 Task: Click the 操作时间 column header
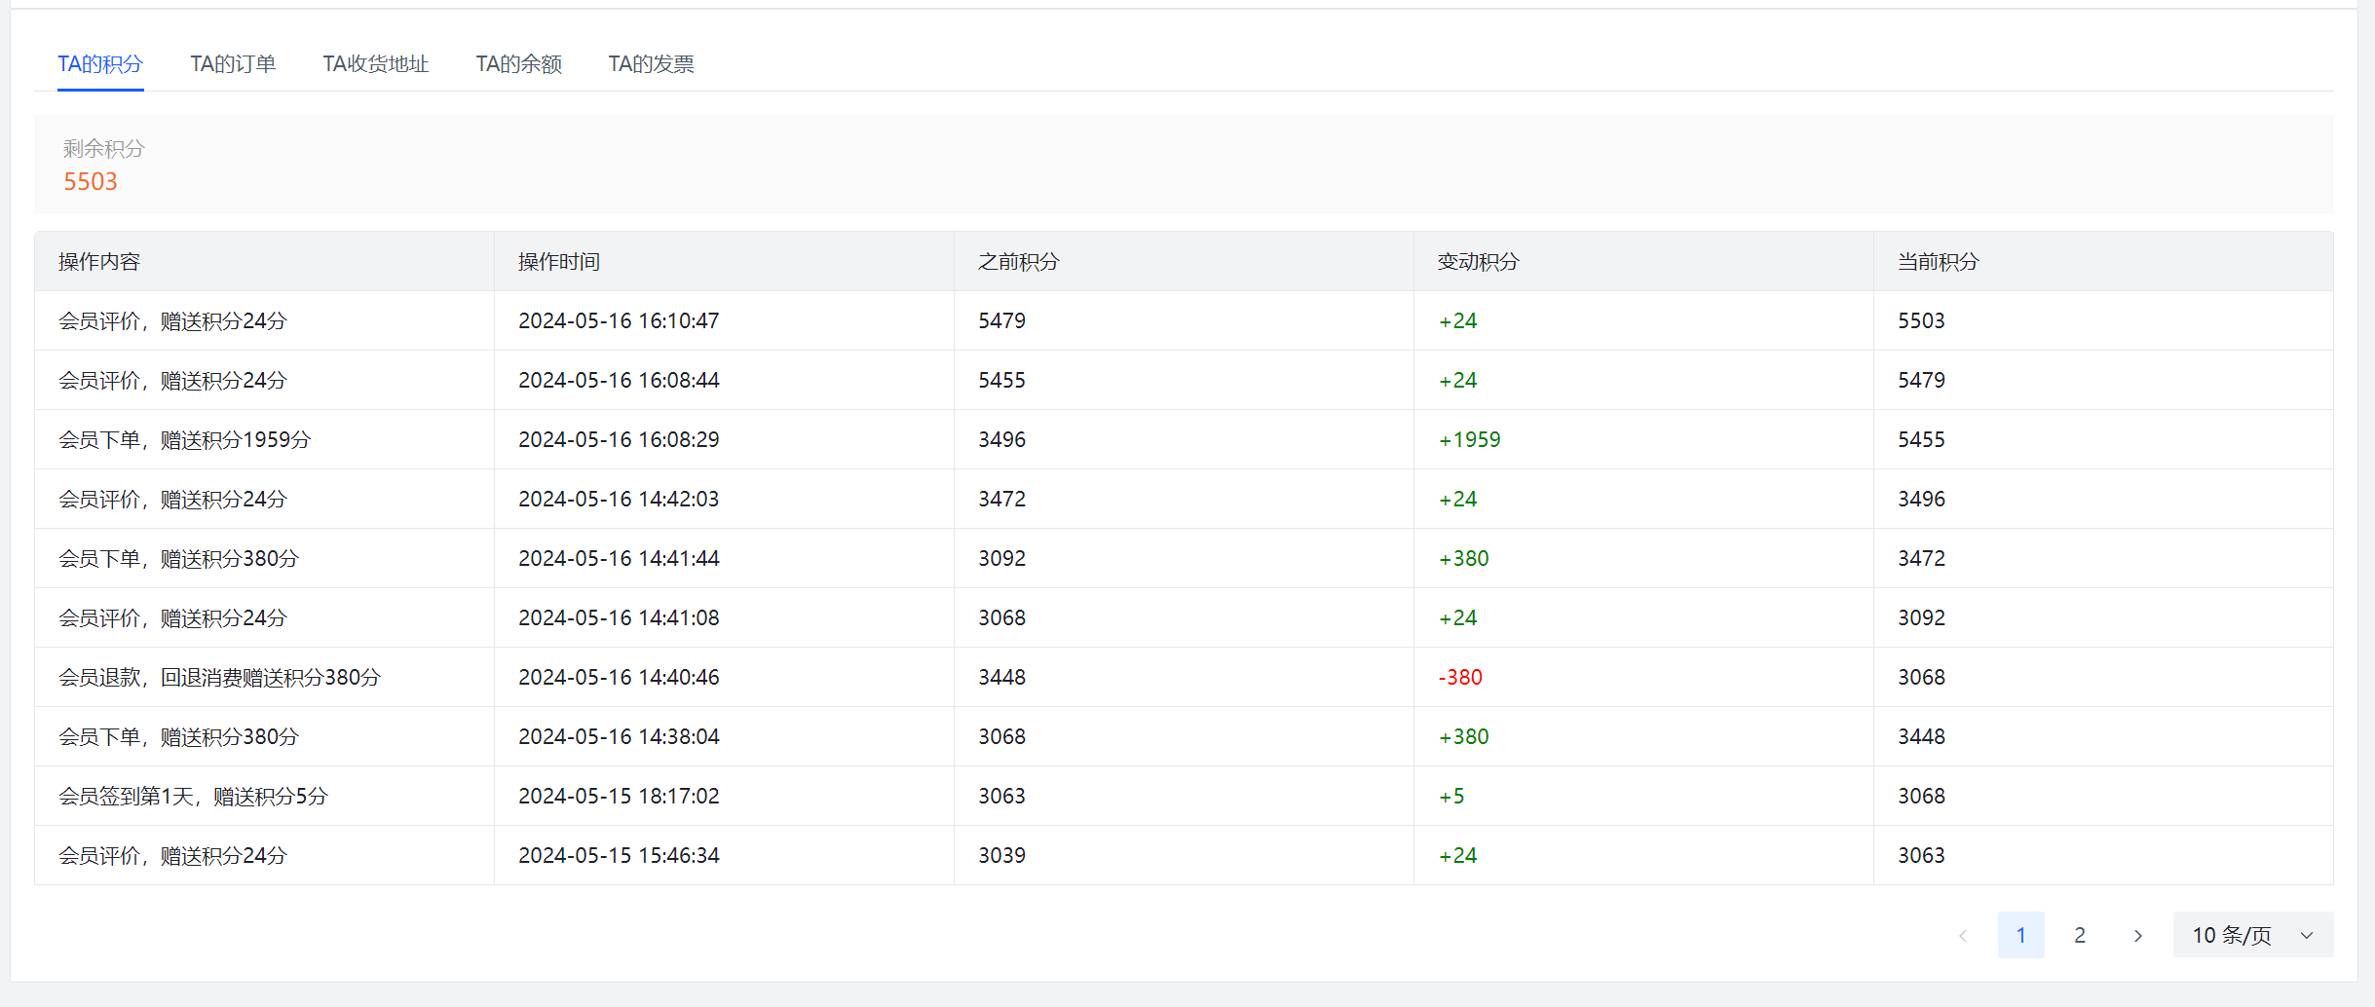(x=559, y=262)
